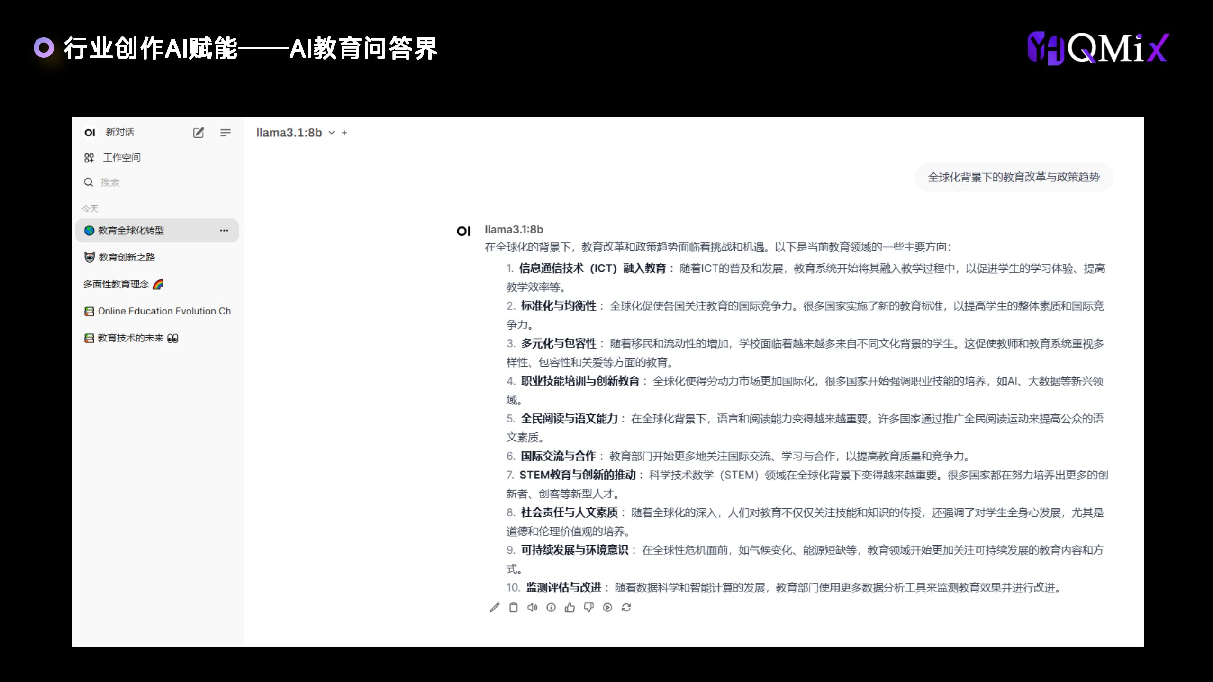The width and height of the screenshot is (1213, 682).
Task: Regenerate the response with refresh icon
Action: 626,608
